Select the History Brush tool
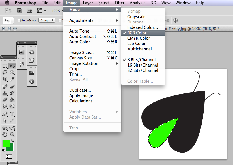The height and width of the screenshot is (165, 233). tap(12, 93)
